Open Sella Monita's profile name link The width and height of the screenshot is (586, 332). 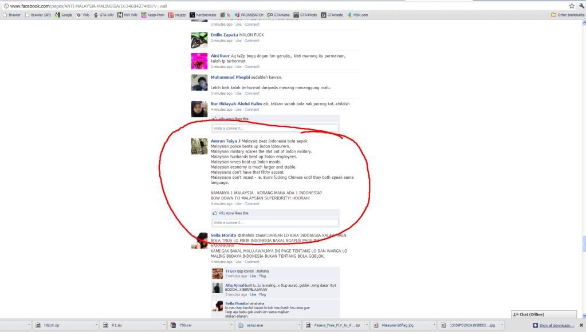(x=223, y=235)
